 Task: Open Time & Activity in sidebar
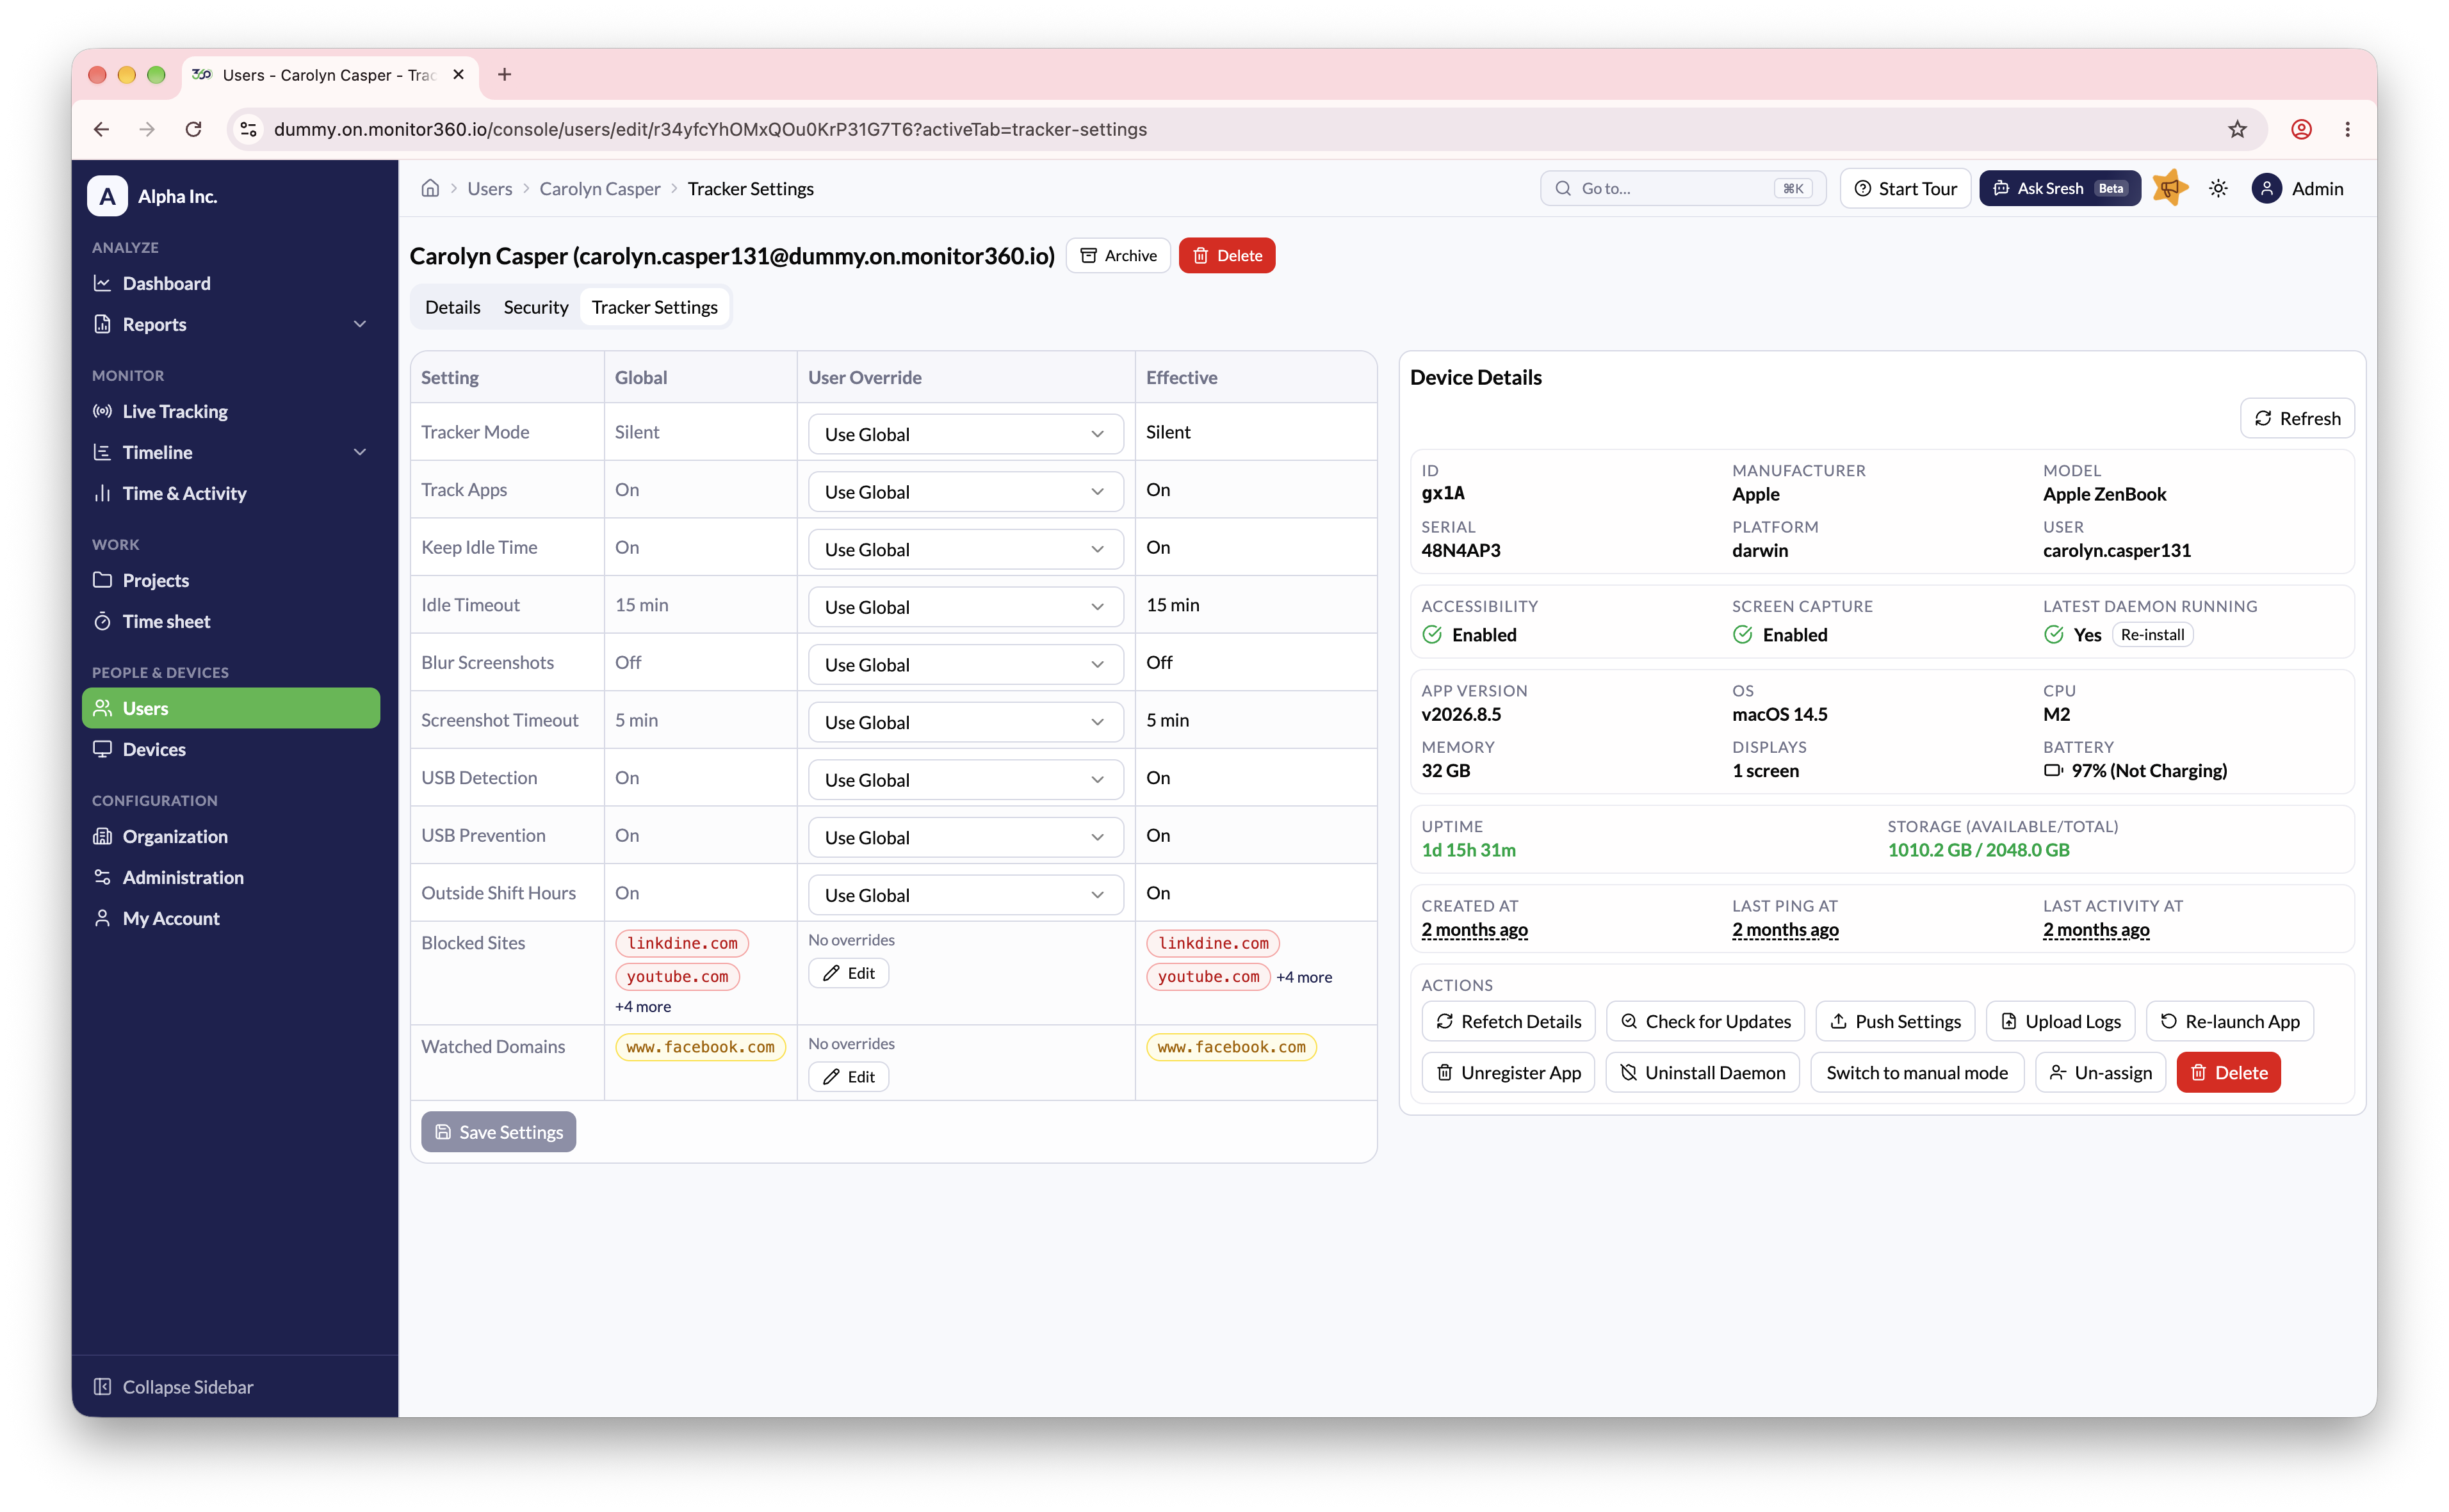[231, 493]
